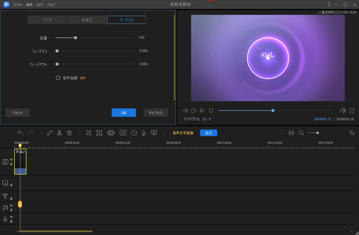Viewport: 359px width, 235px height.
Task: Open the three-dot more options menu
Action: (x=329, y=4)
